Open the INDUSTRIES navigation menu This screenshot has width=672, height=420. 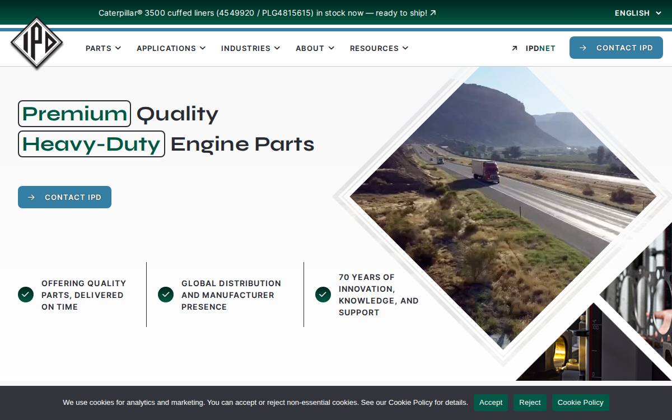click(x=251, y=48)
